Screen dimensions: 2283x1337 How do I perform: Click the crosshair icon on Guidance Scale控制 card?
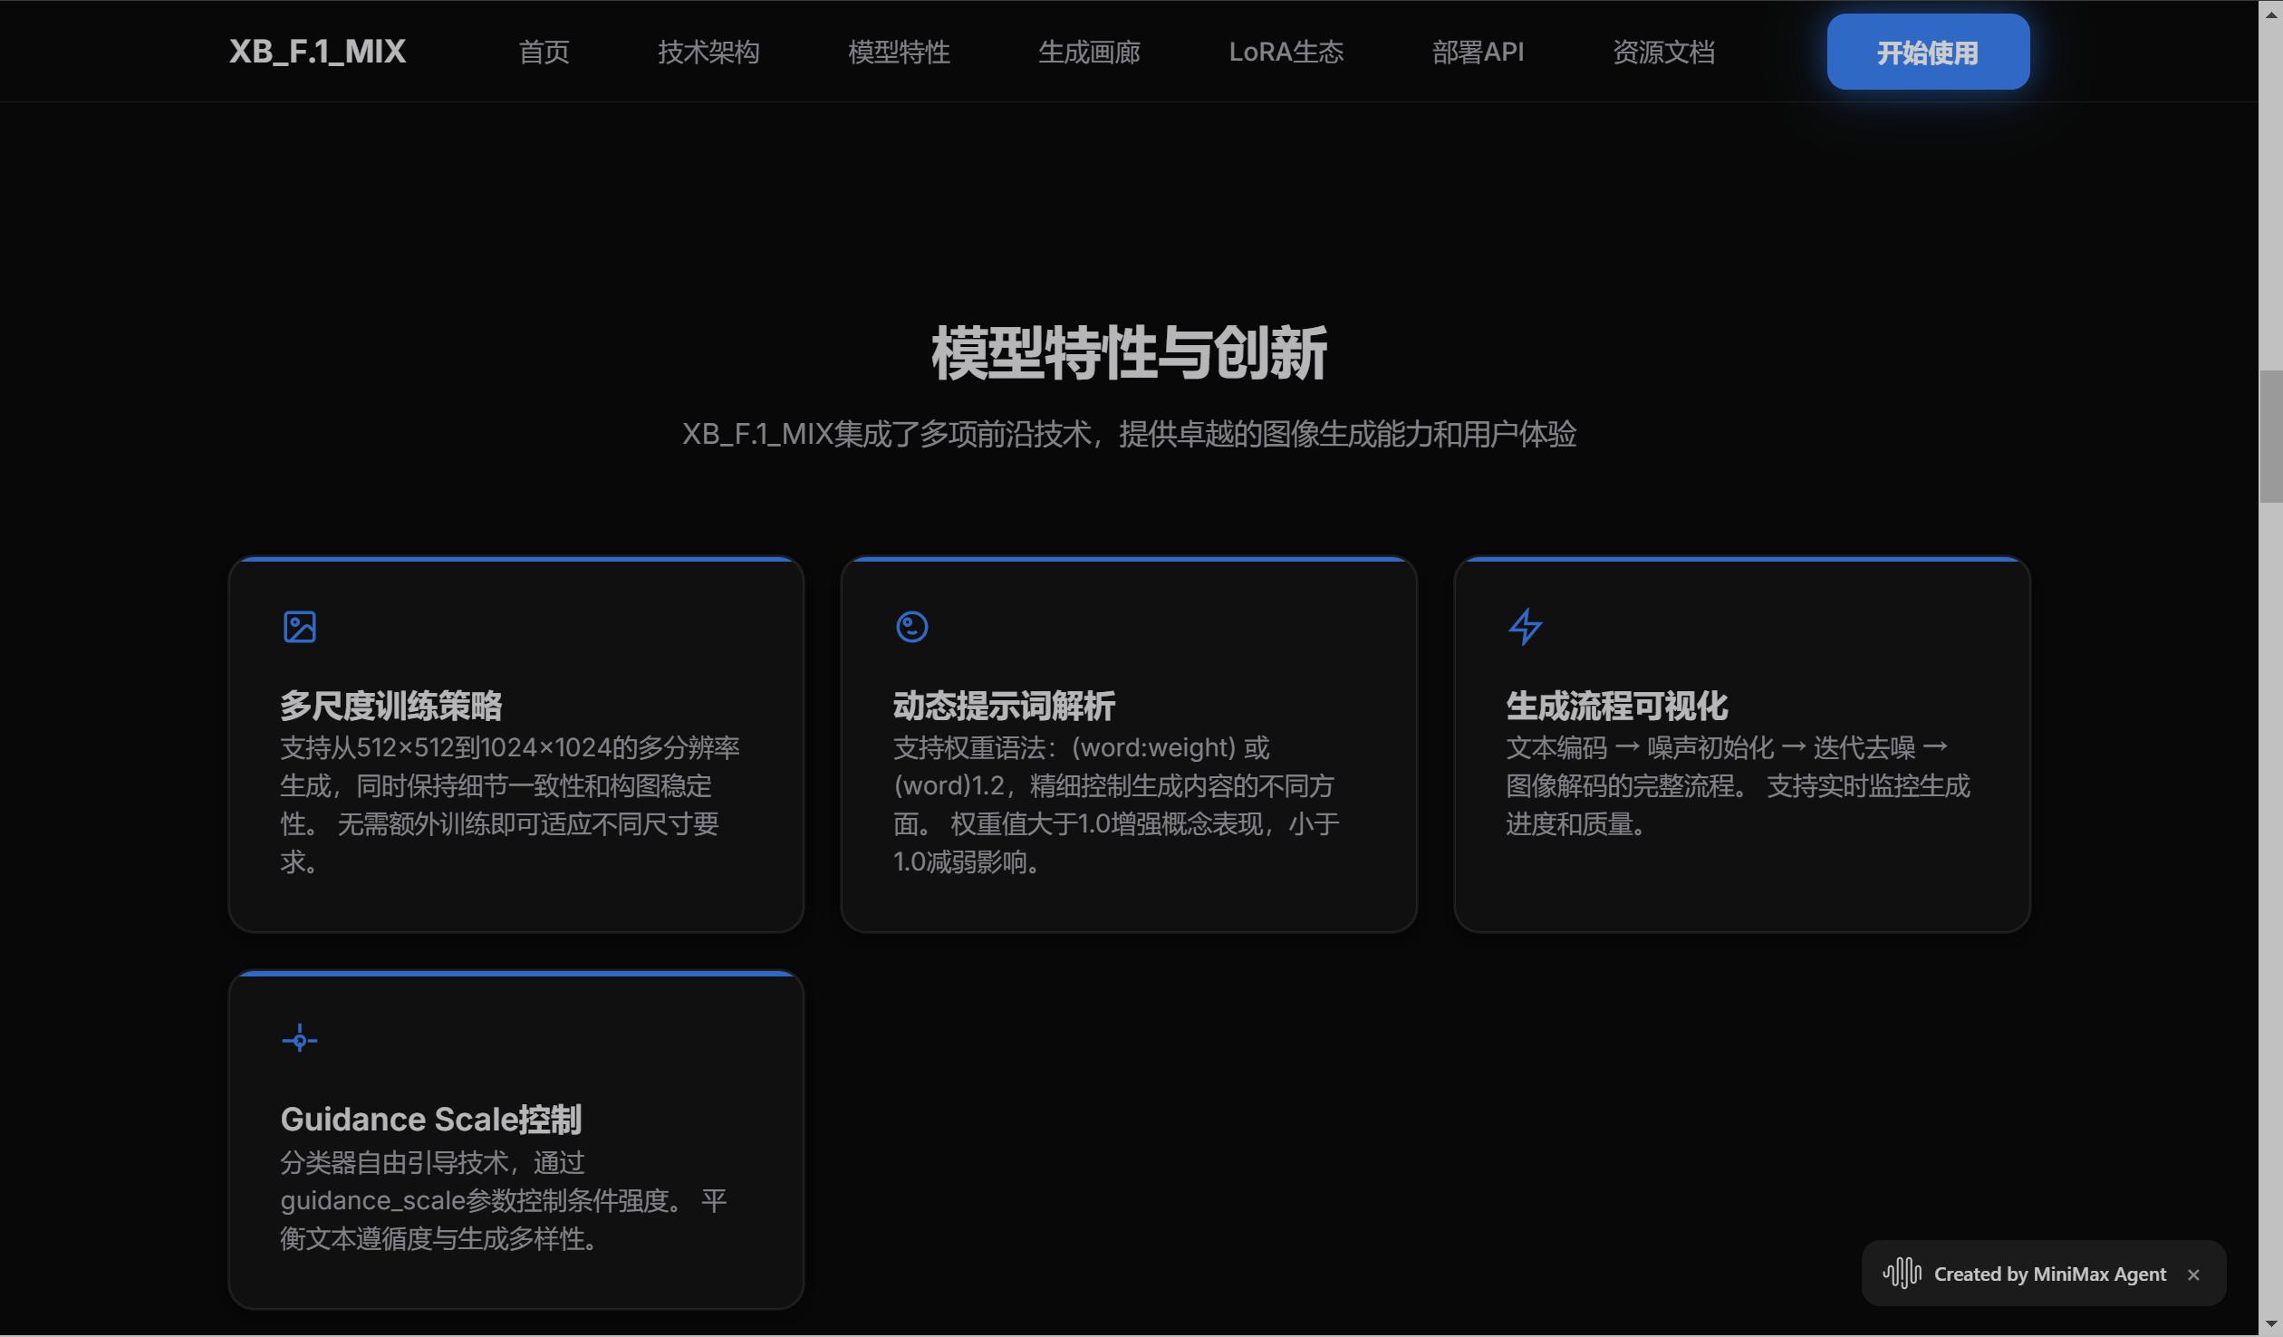point(300,1040)
